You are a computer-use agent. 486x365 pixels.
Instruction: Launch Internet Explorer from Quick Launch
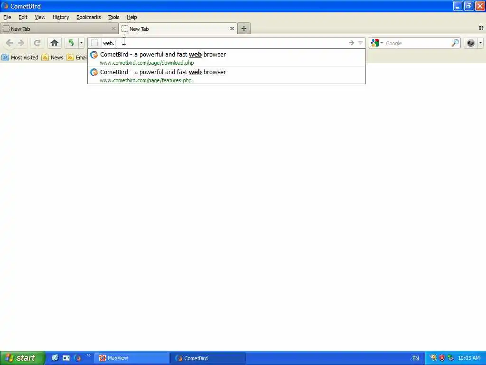(x=55, y=358)
